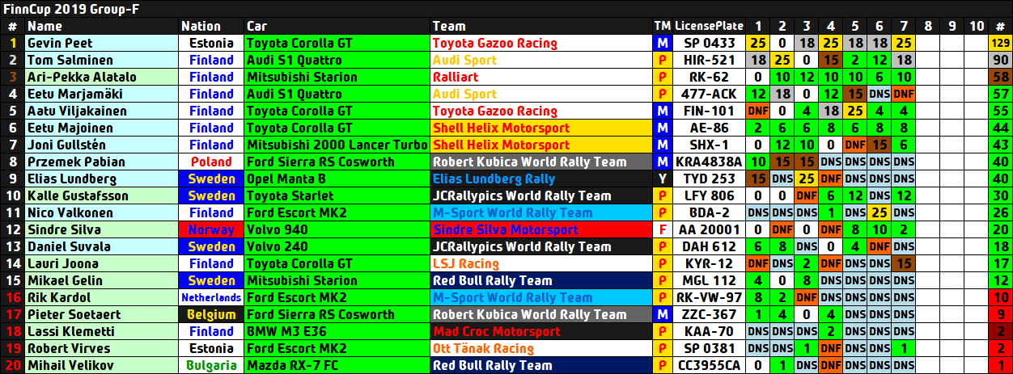Click the 'Tom Salminen' name cell
Screen dimensions: 1013x374
[101, 60]
